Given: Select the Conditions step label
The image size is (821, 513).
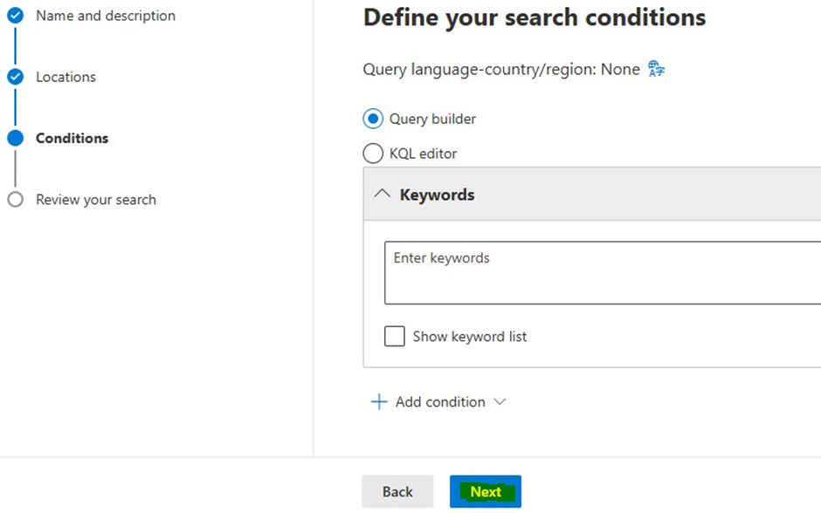Looking at the screenshot, I should click(x=72, y=138).
